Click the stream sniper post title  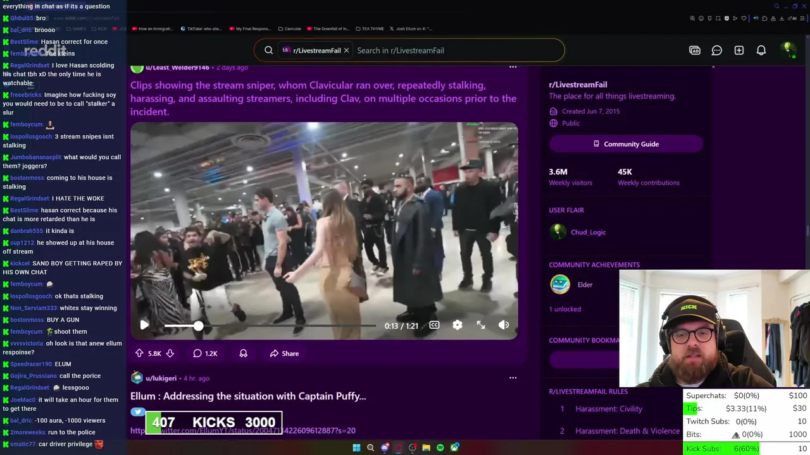[323, 99]
